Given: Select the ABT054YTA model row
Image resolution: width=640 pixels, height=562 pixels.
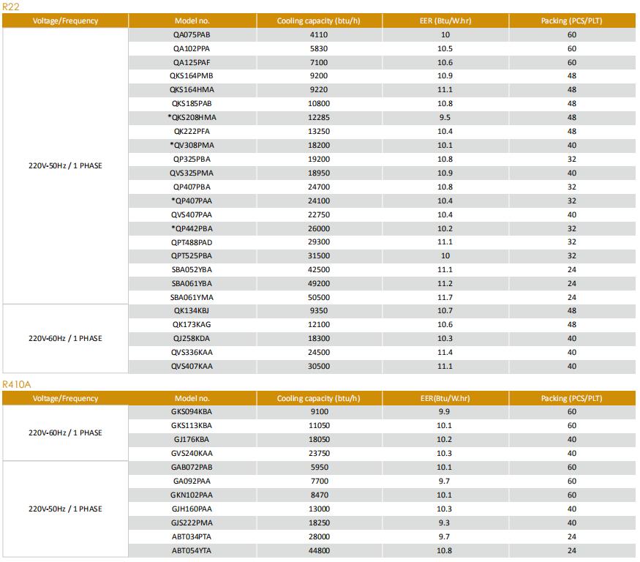Looking at the screenshot, I should [192, 550].
